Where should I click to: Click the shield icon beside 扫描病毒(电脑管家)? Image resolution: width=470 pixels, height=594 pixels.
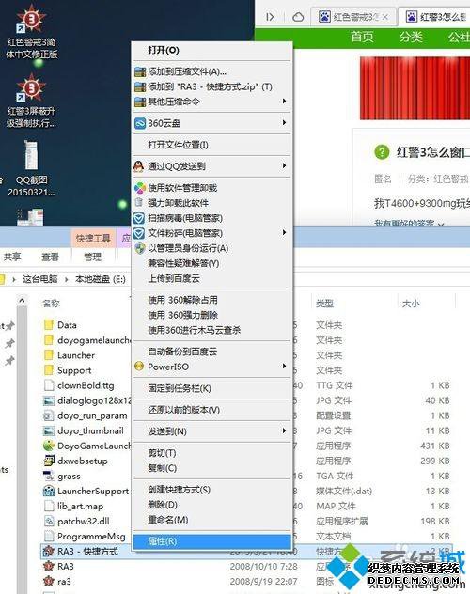(139, 218)
